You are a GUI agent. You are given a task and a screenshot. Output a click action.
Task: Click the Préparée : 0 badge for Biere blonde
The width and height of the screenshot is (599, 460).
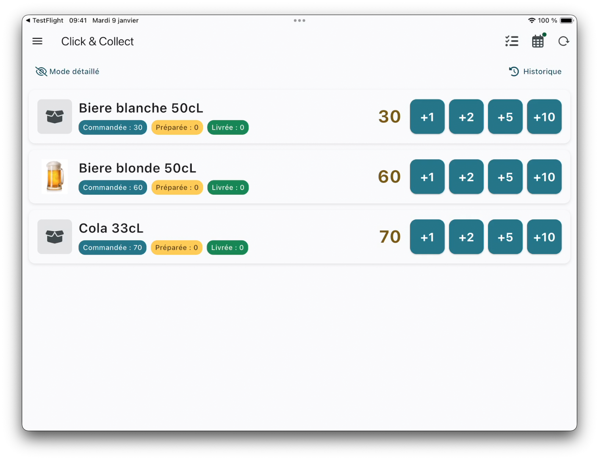point(177,188)
